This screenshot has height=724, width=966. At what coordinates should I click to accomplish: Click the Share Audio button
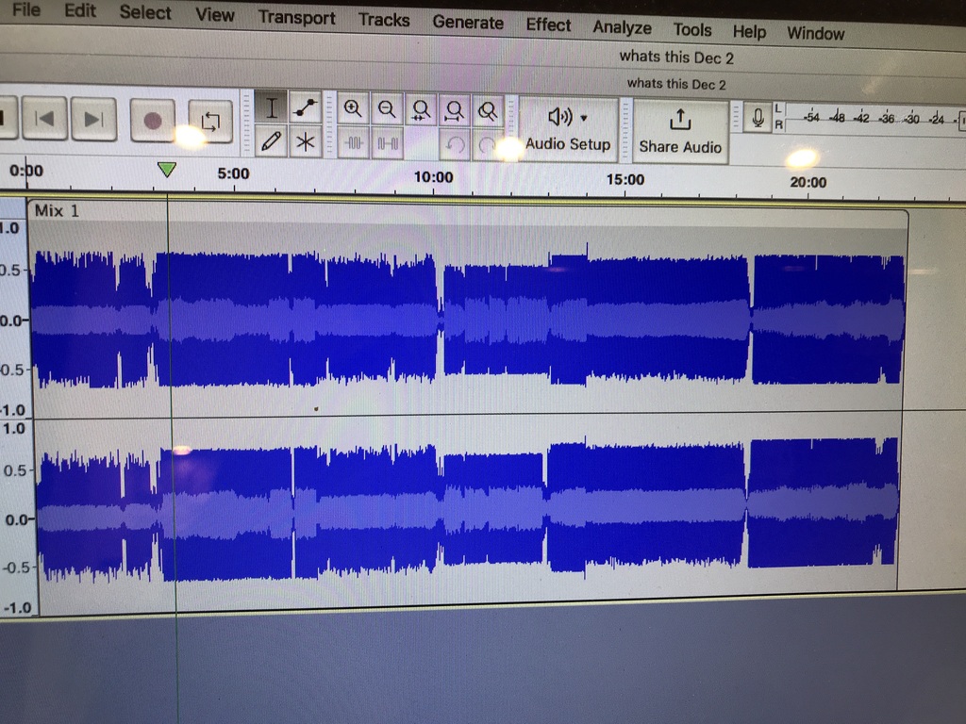point(680,132)
